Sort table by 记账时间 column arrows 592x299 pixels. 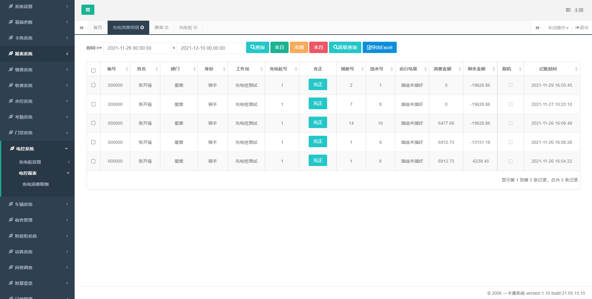point(576,69)
